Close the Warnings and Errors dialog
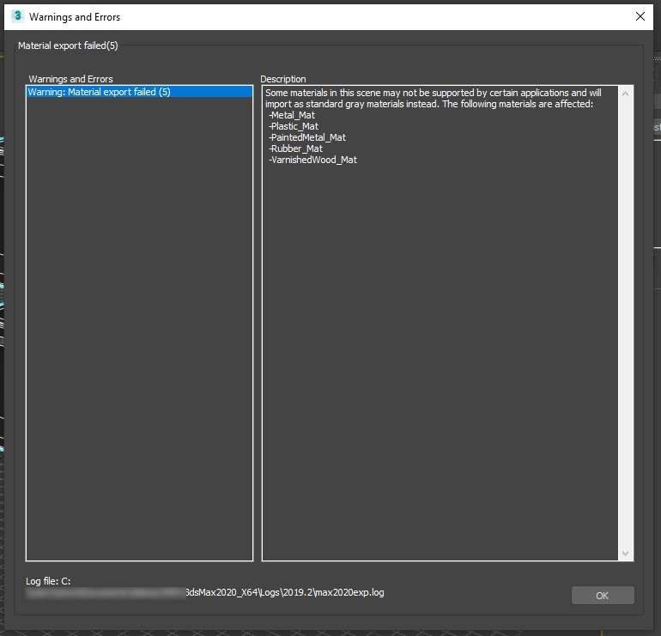Screen dimensions: 661x636 coord(640,16)
